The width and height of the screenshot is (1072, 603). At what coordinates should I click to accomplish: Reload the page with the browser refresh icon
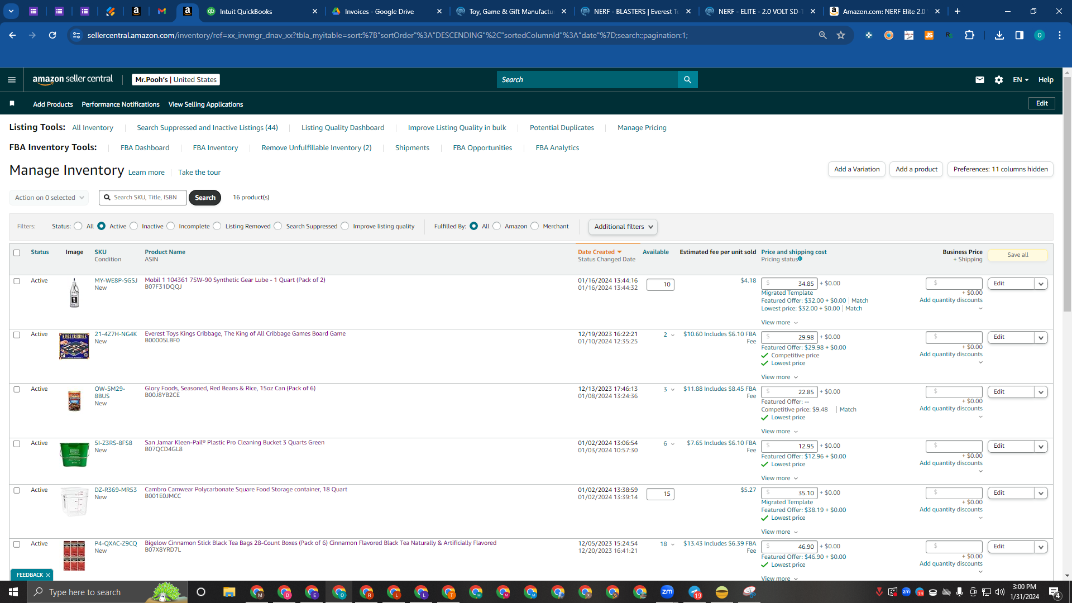coord(52,35)
